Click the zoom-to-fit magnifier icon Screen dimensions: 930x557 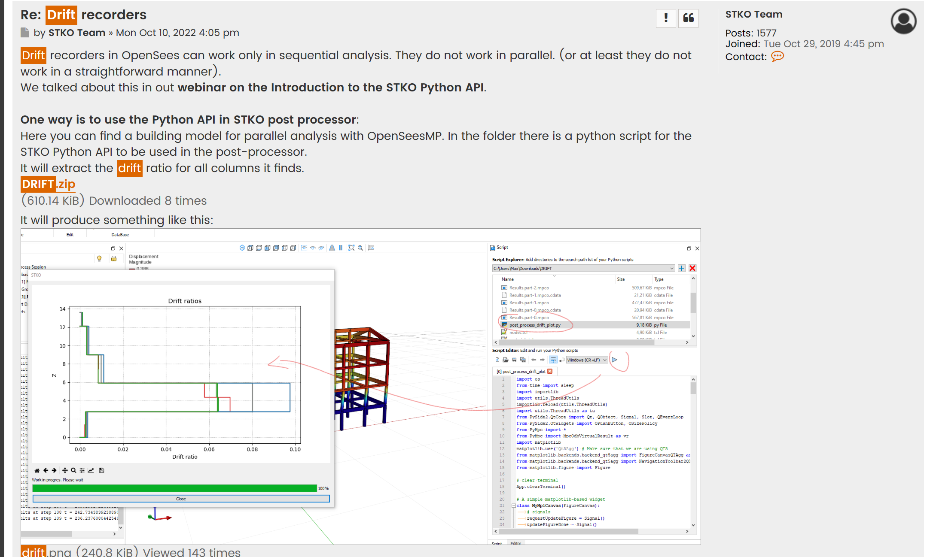tap(351, 248)
